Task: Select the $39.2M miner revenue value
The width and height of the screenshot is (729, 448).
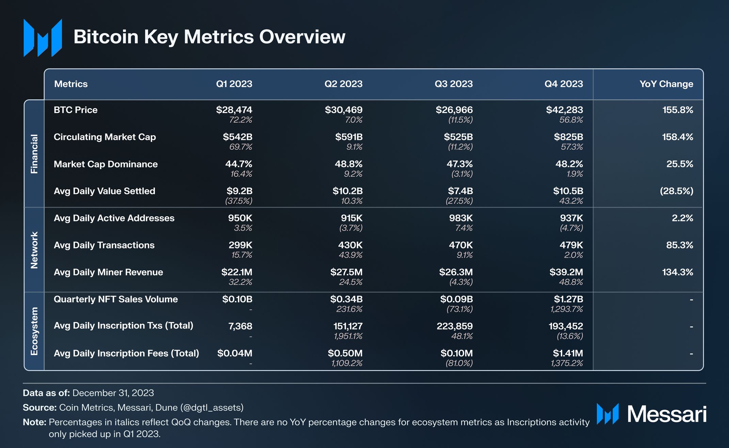Action: pyautogui.click(x=566, y=272)
